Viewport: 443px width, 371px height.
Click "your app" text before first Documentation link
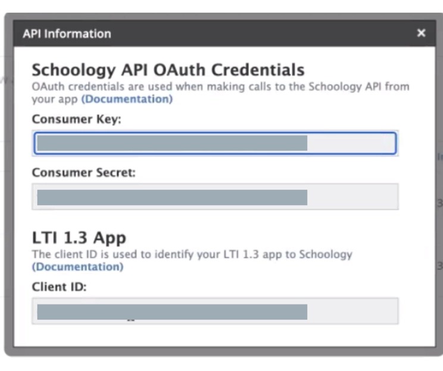pyautogui.click(x=55, y=99)
